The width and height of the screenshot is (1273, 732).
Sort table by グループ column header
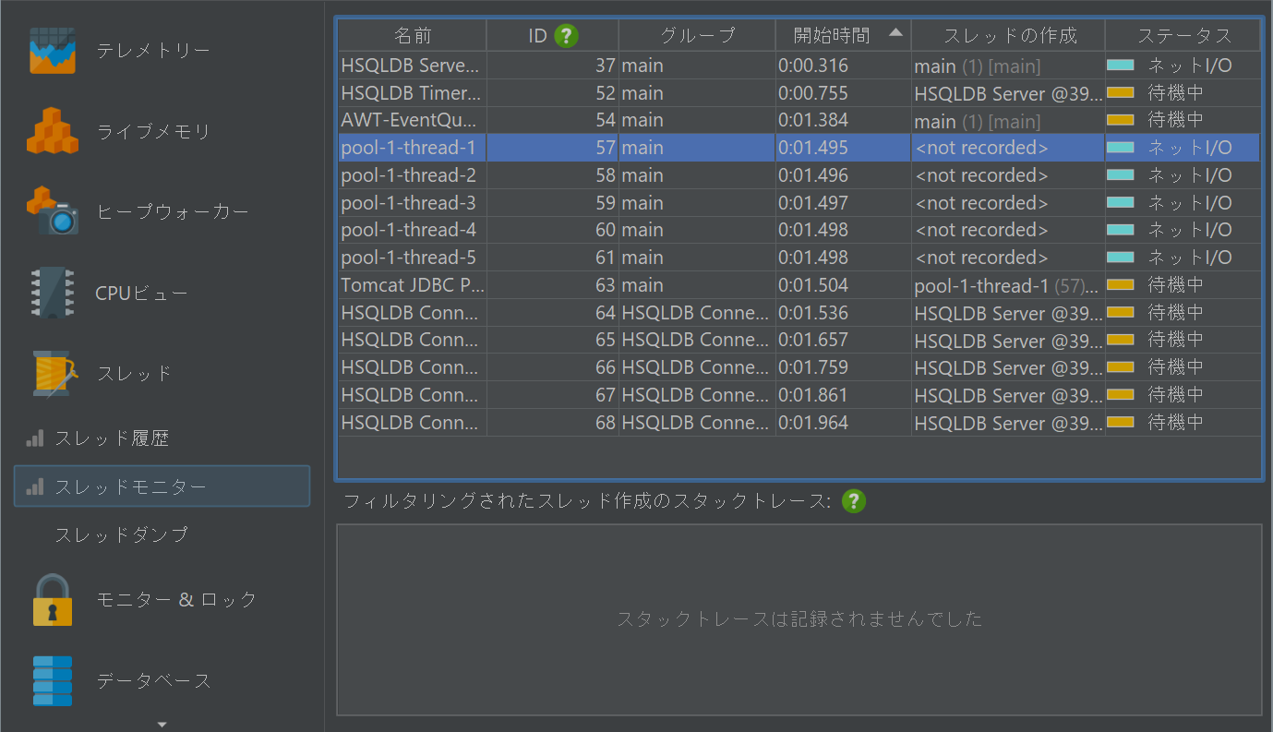click(697, 36)
